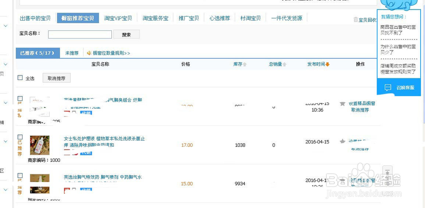The height and width of the screenshot is (208, 425).
Task: Open 店铺周成交额奖励橱窗发放规则变了 question
Action: (398, 69)
